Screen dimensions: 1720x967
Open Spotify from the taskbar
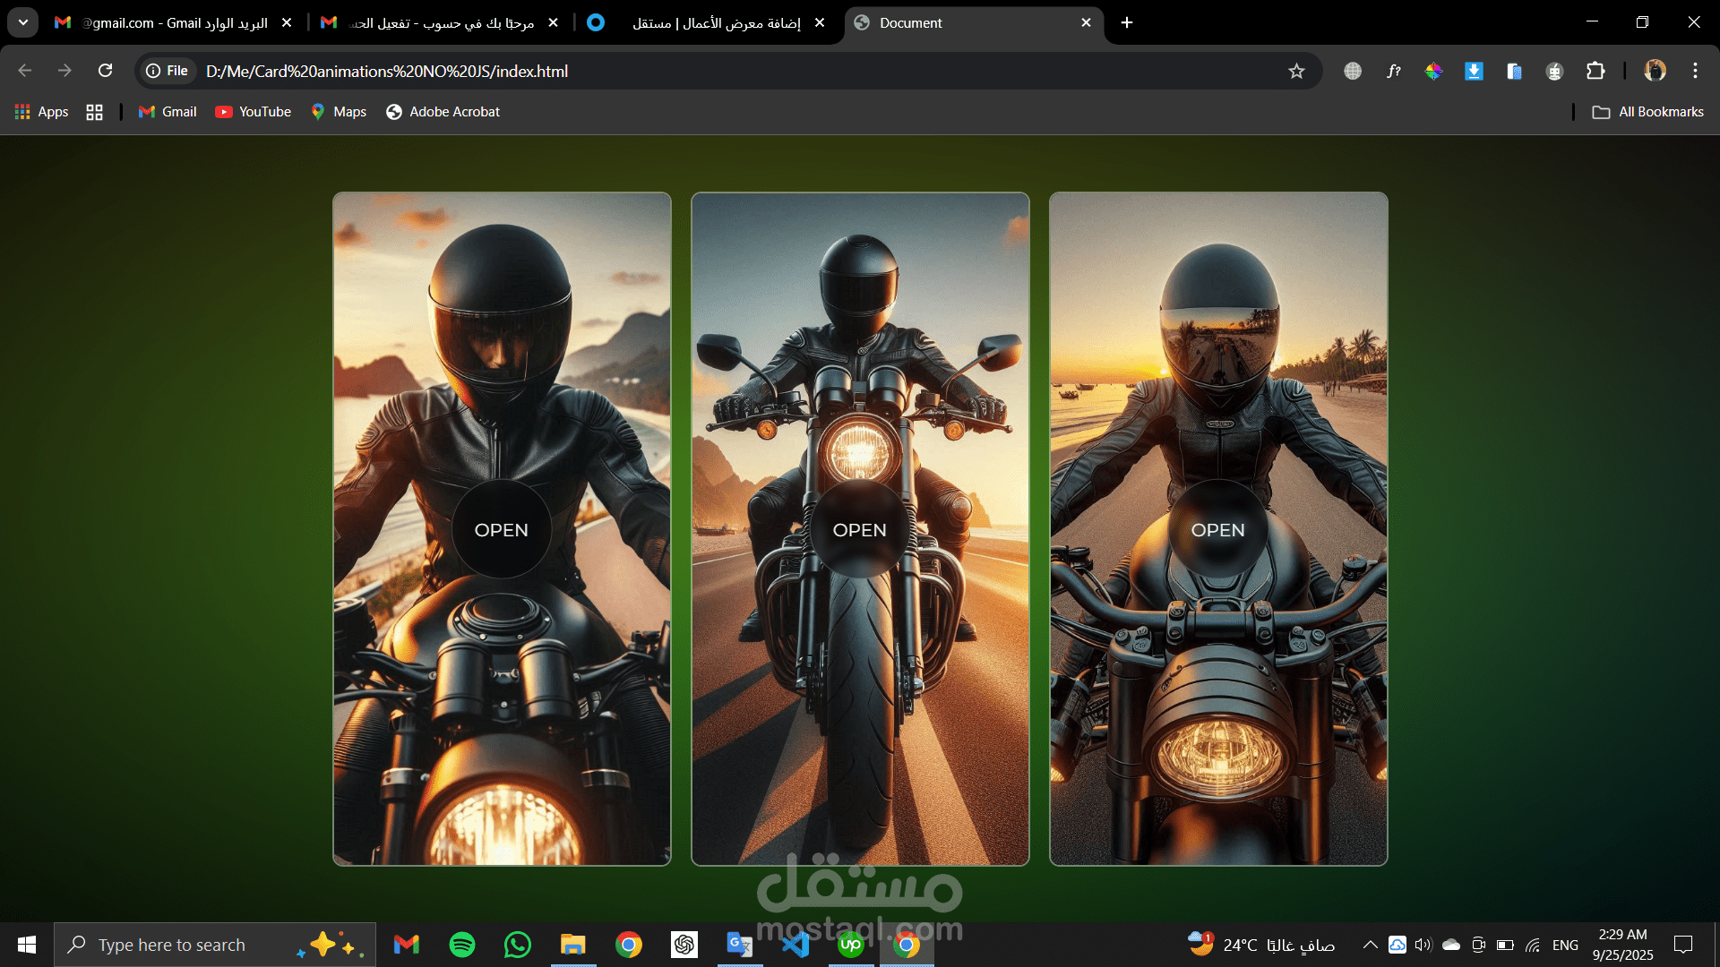point(462,944)
